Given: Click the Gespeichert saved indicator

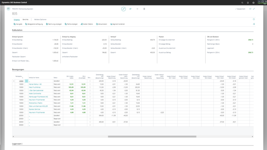Looking at the screenshot, I should click(240, 9).
